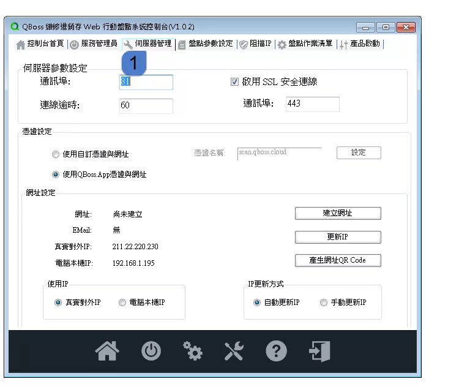Viewport: 459px width, 387px height.
Task: Click the 更新IP button
Action: [338, 237]
